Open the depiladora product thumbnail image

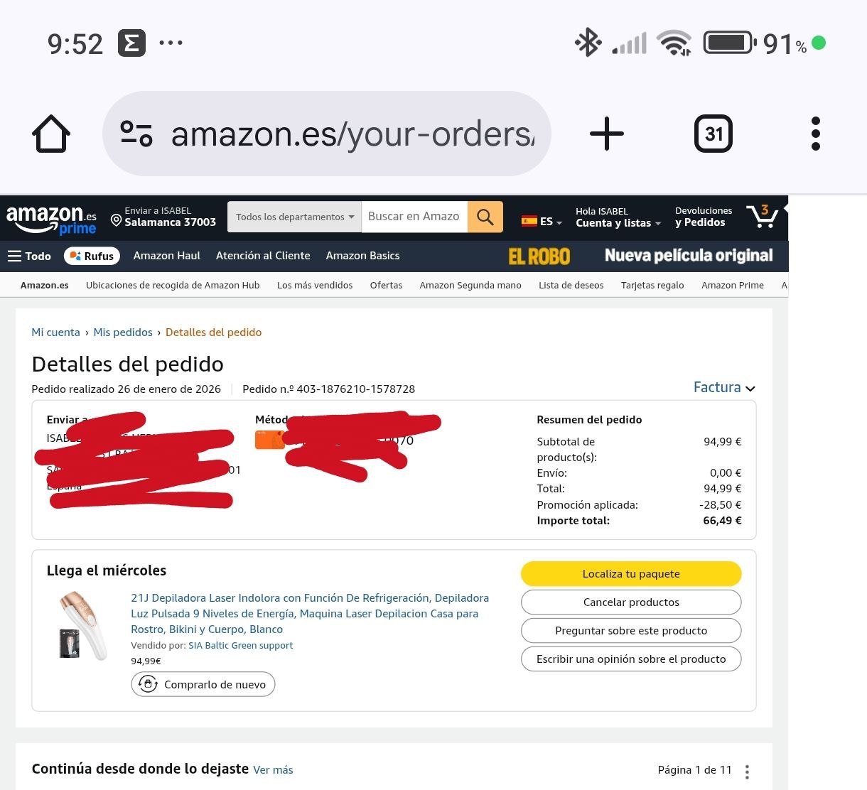coord(82,625)
